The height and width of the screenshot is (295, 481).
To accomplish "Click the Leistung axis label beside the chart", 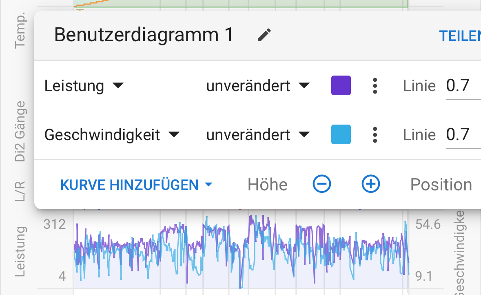I will coord(21,251).
